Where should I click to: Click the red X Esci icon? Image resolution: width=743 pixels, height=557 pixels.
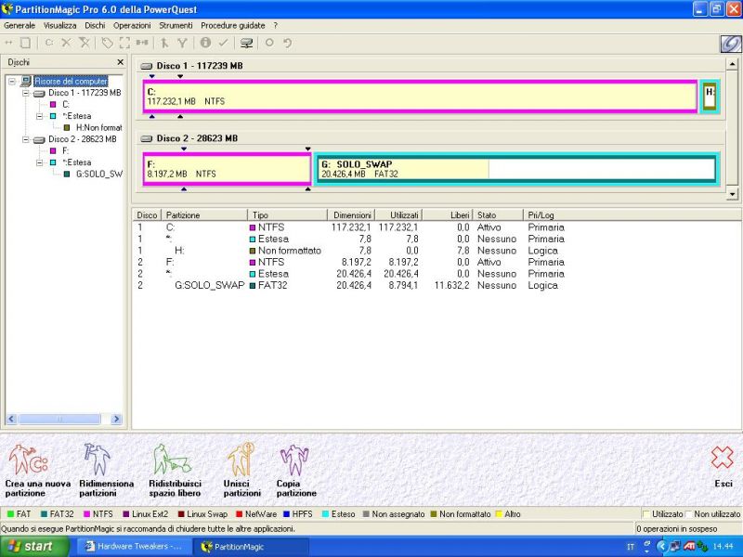pyautogui.click(x=723, y=458)
